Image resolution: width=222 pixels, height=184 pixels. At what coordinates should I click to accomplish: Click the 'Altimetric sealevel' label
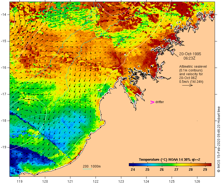(193, 67)
